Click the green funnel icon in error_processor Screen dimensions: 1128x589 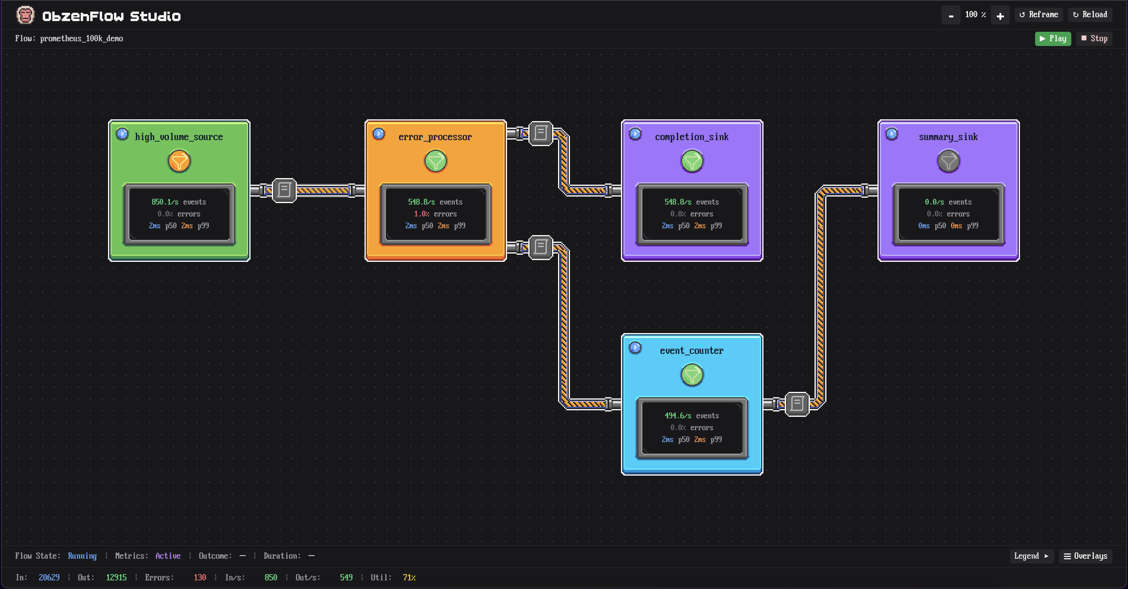tap(436, 161)
